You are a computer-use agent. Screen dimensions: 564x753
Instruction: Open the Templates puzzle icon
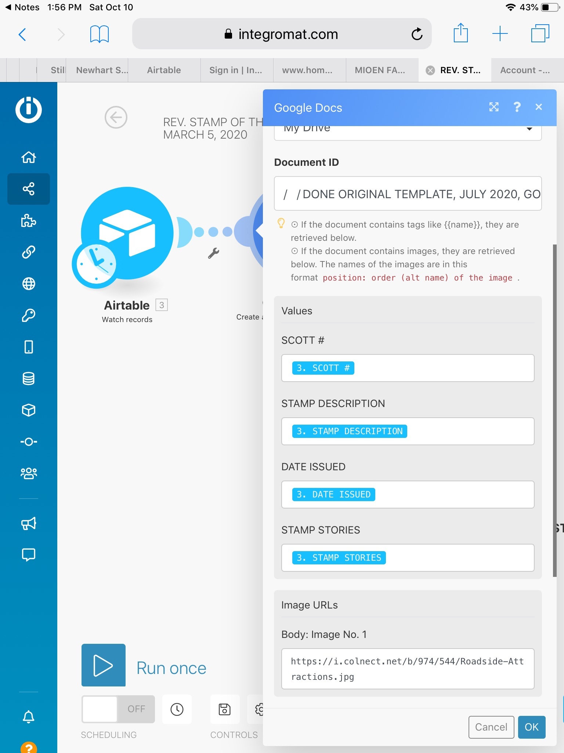[29, 221]
